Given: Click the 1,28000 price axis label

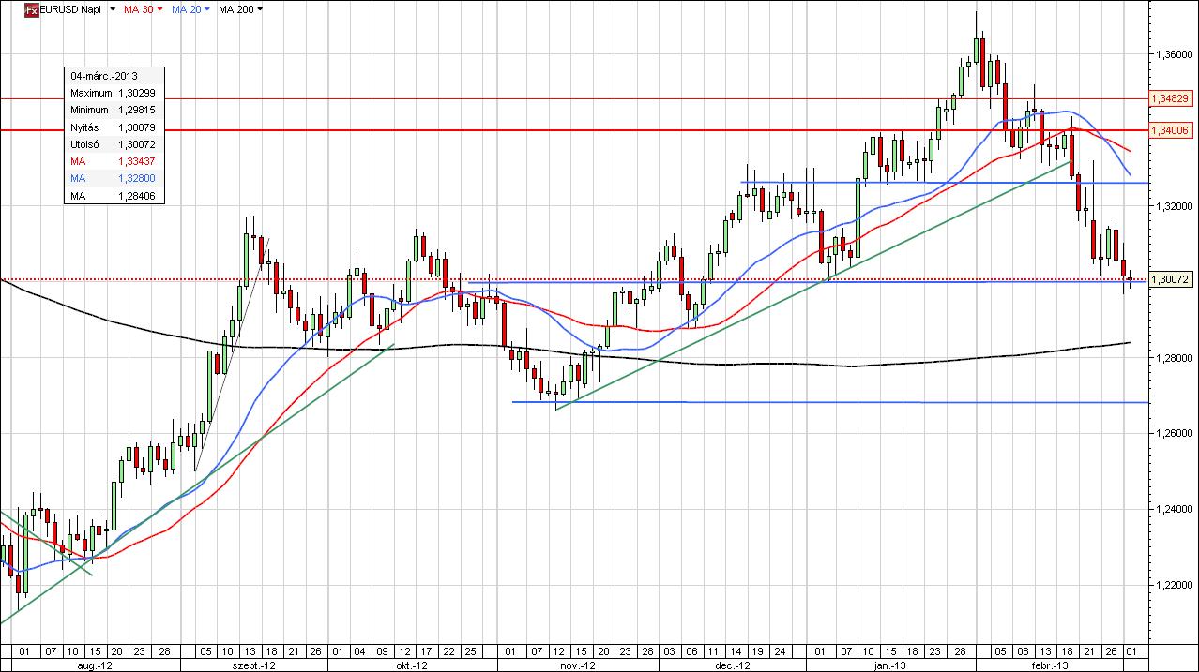Looking at the screenshot, I should [x=1174, y=359].
